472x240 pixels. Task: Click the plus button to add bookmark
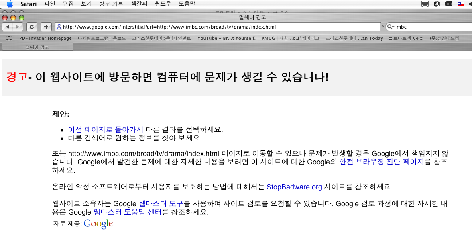click(x=46, y=27)
